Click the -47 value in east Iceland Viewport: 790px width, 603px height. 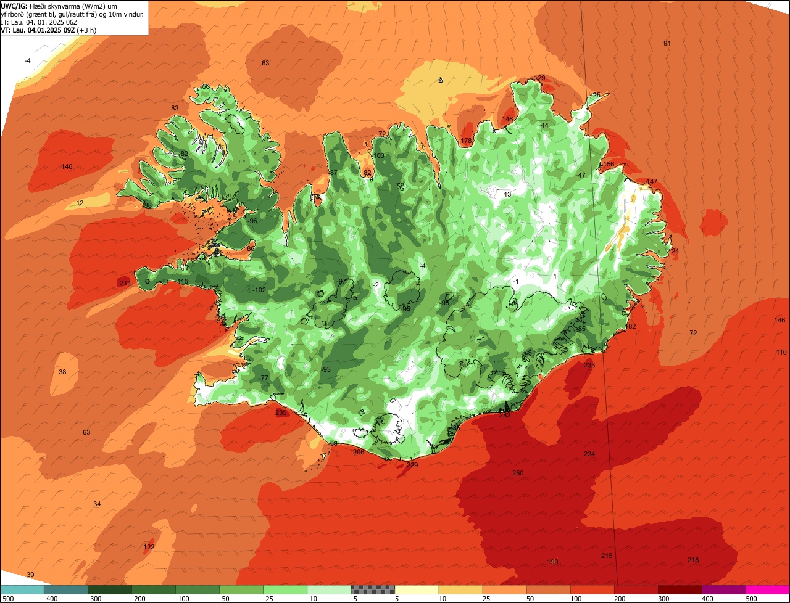(x=580, y=175)
